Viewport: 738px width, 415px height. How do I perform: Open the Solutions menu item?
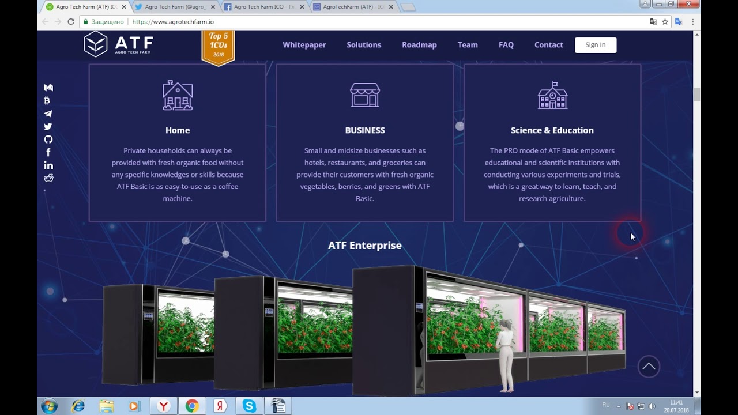click(364, 45)
